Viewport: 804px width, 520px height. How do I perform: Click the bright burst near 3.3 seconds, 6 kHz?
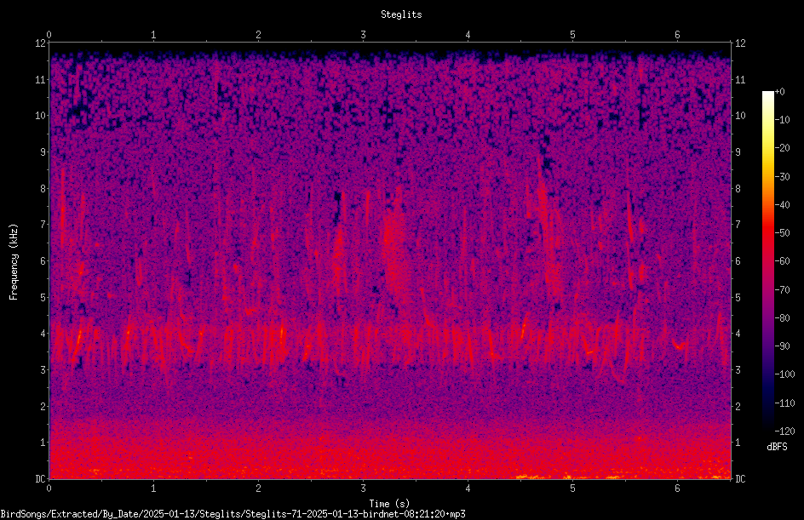click(x=393, y=256)
